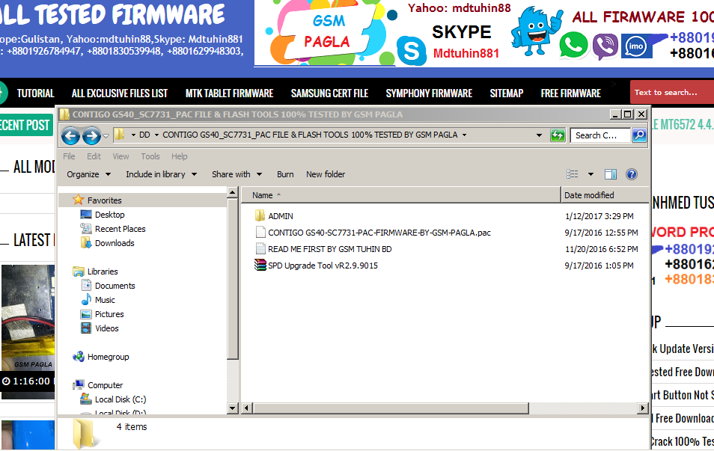Select Homegroup in navigation pane

point(108,357)
